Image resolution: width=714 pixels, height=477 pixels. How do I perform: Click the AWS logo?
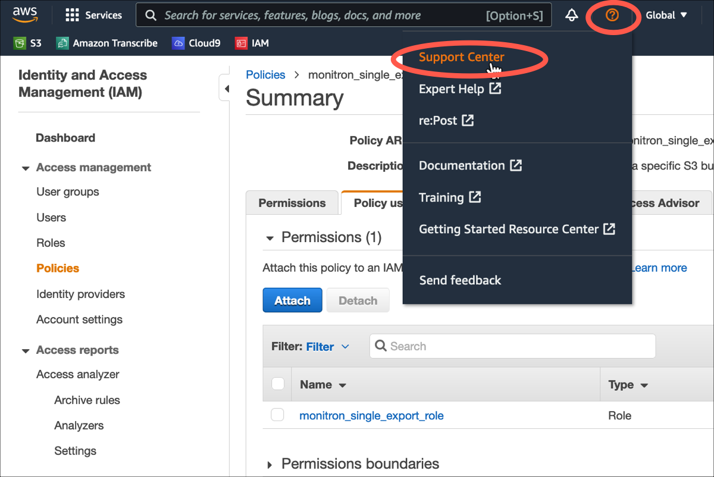point(24,14)
